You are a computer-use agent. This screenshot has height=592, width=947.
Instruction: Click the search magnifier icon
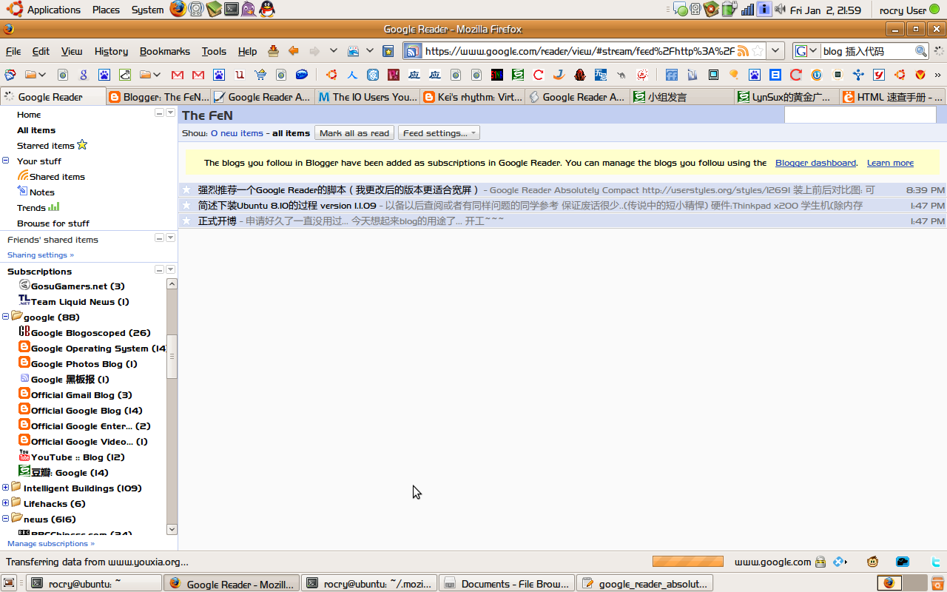pyautogui.click(x=921, y=51)
